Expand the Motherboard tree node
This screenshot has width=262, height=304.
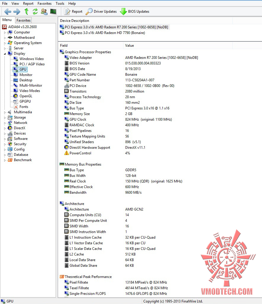[5, 38]
